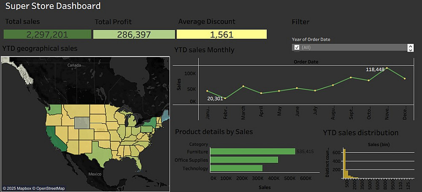Click the 600K label on bar chart axis
The image size is (422, 192).
click(x=305, y=178)
